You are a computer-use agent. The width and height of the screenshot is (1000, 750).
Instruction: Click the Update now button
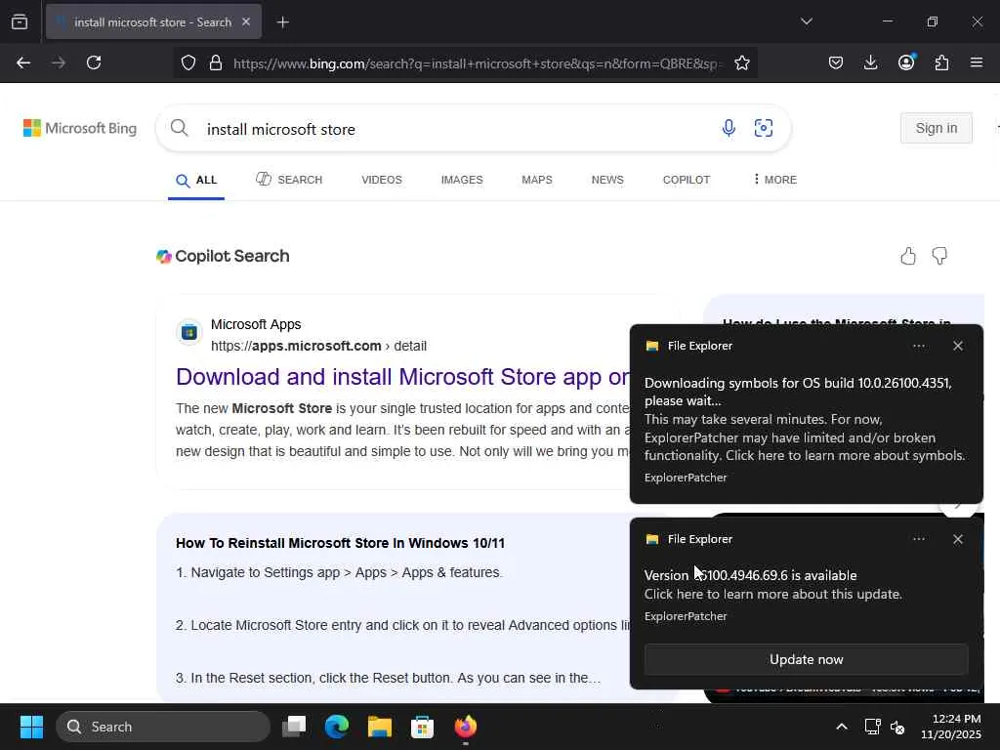coord(806,659)
